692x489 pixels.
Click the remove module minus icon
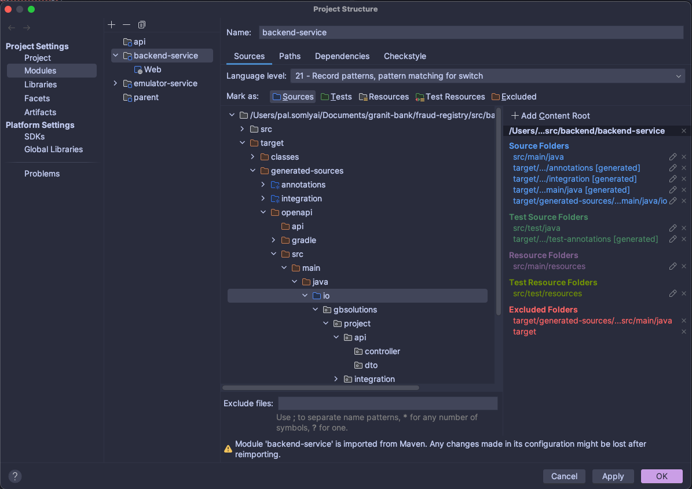[126, 24]
